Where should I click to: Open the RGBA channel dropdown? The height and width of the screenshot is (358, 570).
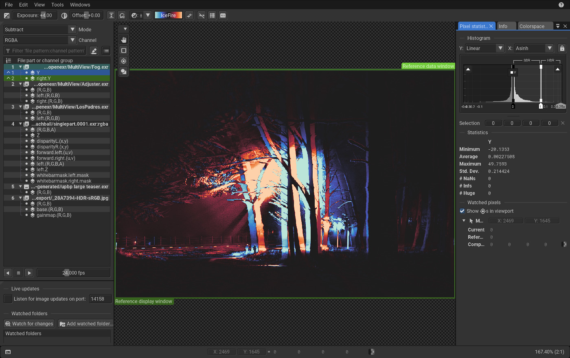coord(40,40)
